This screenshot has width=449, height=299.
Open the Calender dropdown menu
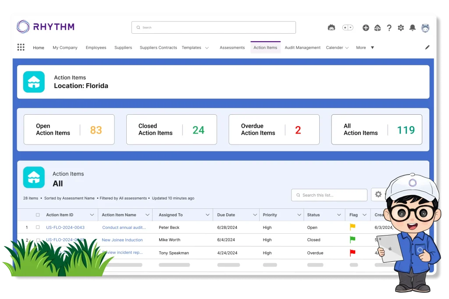(x=337, y=48)
